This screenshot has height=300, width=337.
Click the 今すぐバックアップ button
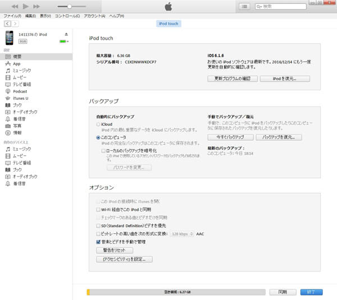(230, 137)
